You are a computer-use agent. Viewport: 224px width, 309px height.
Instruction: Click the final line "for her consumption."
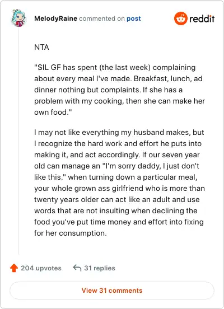point(71,233)
